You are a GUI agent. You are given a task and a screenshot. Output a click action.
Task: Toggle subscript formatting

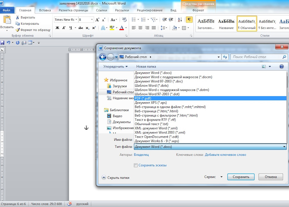pos(87,28)
